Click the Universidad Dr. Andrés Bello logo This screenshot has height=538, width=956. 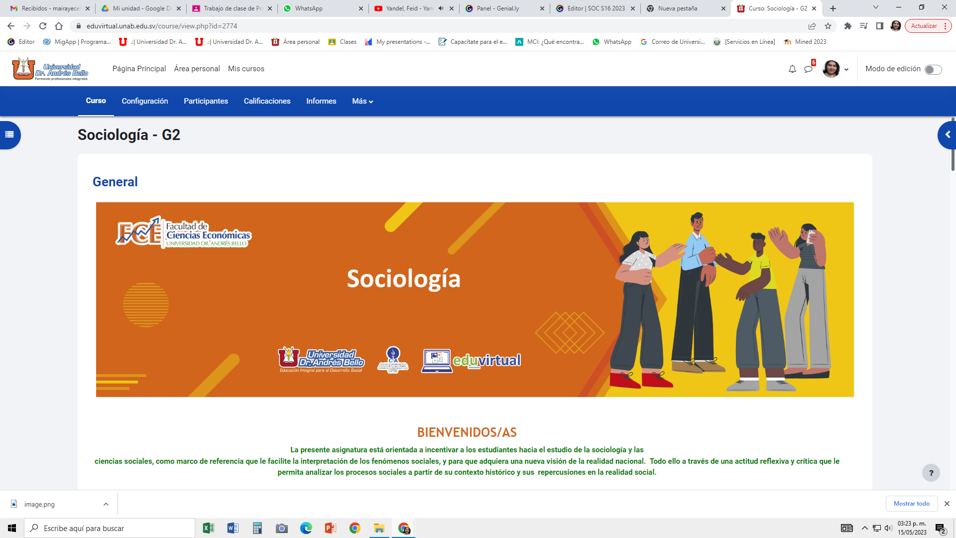[x=50, y=69]
